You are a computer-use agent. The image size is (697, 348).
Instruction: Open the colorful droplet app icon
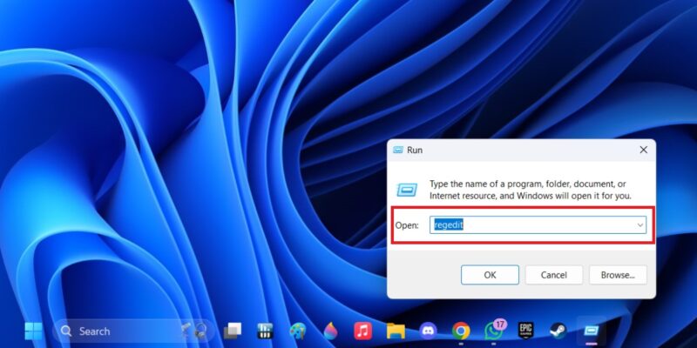tap(330, 331)
